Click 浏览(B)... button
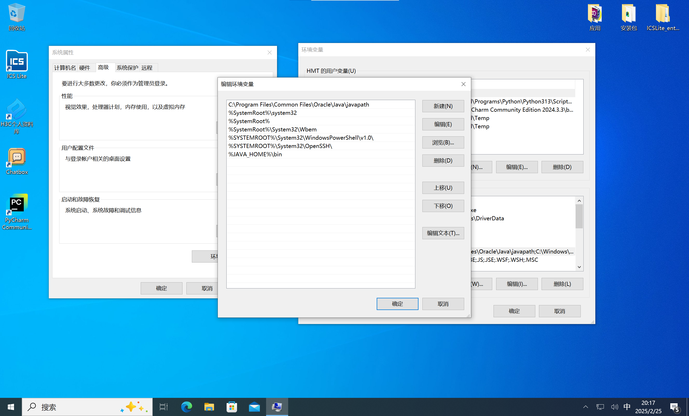Viewport: 689px width, 416px height. [443, 142]
